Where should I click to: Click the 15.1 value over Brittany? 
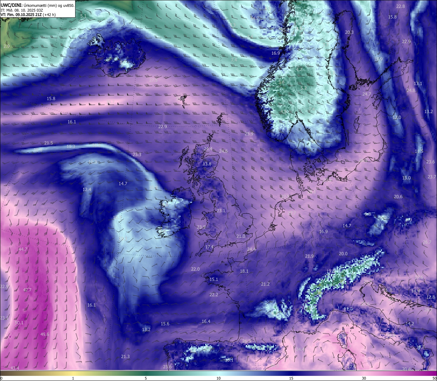[214, 280]
